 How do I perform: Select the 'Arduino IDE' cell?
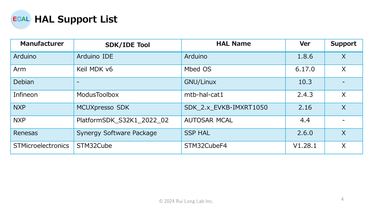pos(128,58)
